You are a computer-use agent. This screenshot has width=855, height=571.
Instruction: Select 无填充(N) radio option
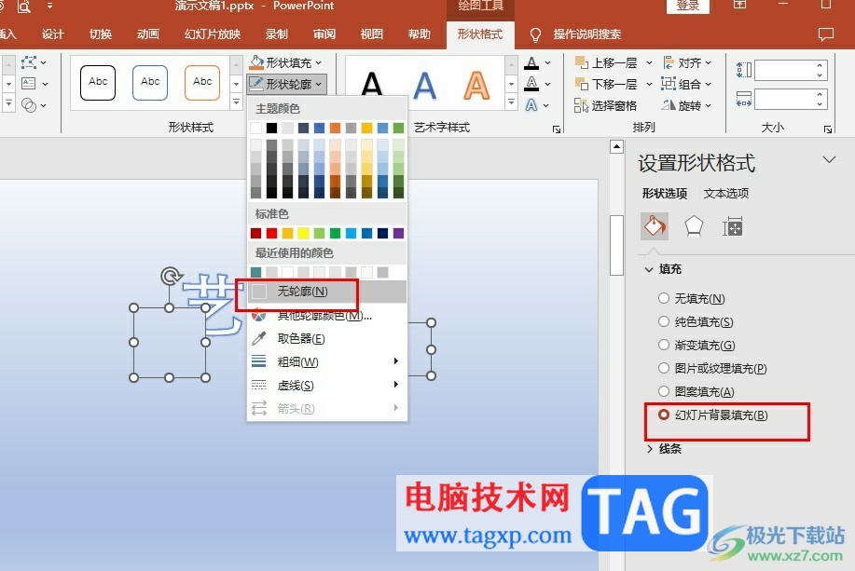(664, 298)
